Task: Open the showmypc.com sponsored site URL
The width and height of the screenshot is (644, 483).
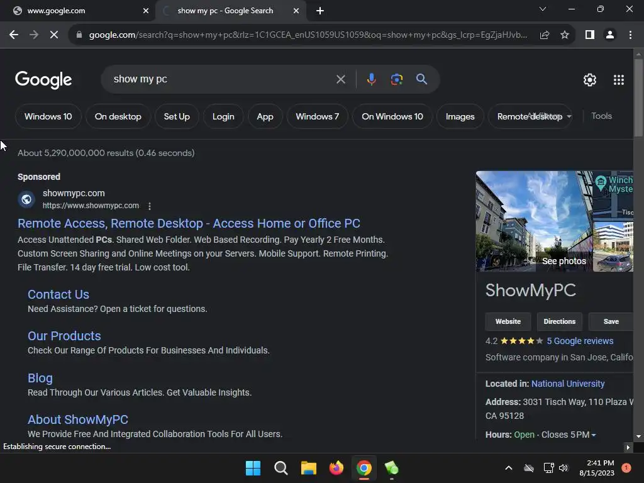Action: coord(91,206)
